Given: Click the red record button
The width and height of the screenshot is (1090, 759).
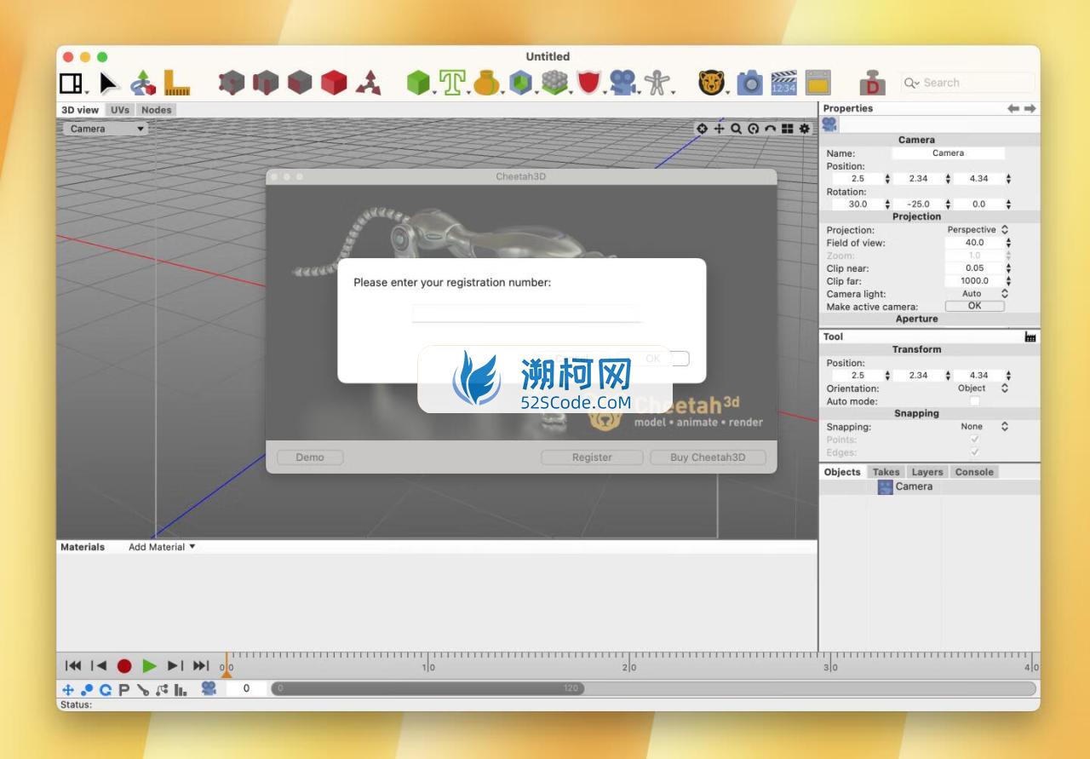Looking at the screenshot, I should point(124,666).
